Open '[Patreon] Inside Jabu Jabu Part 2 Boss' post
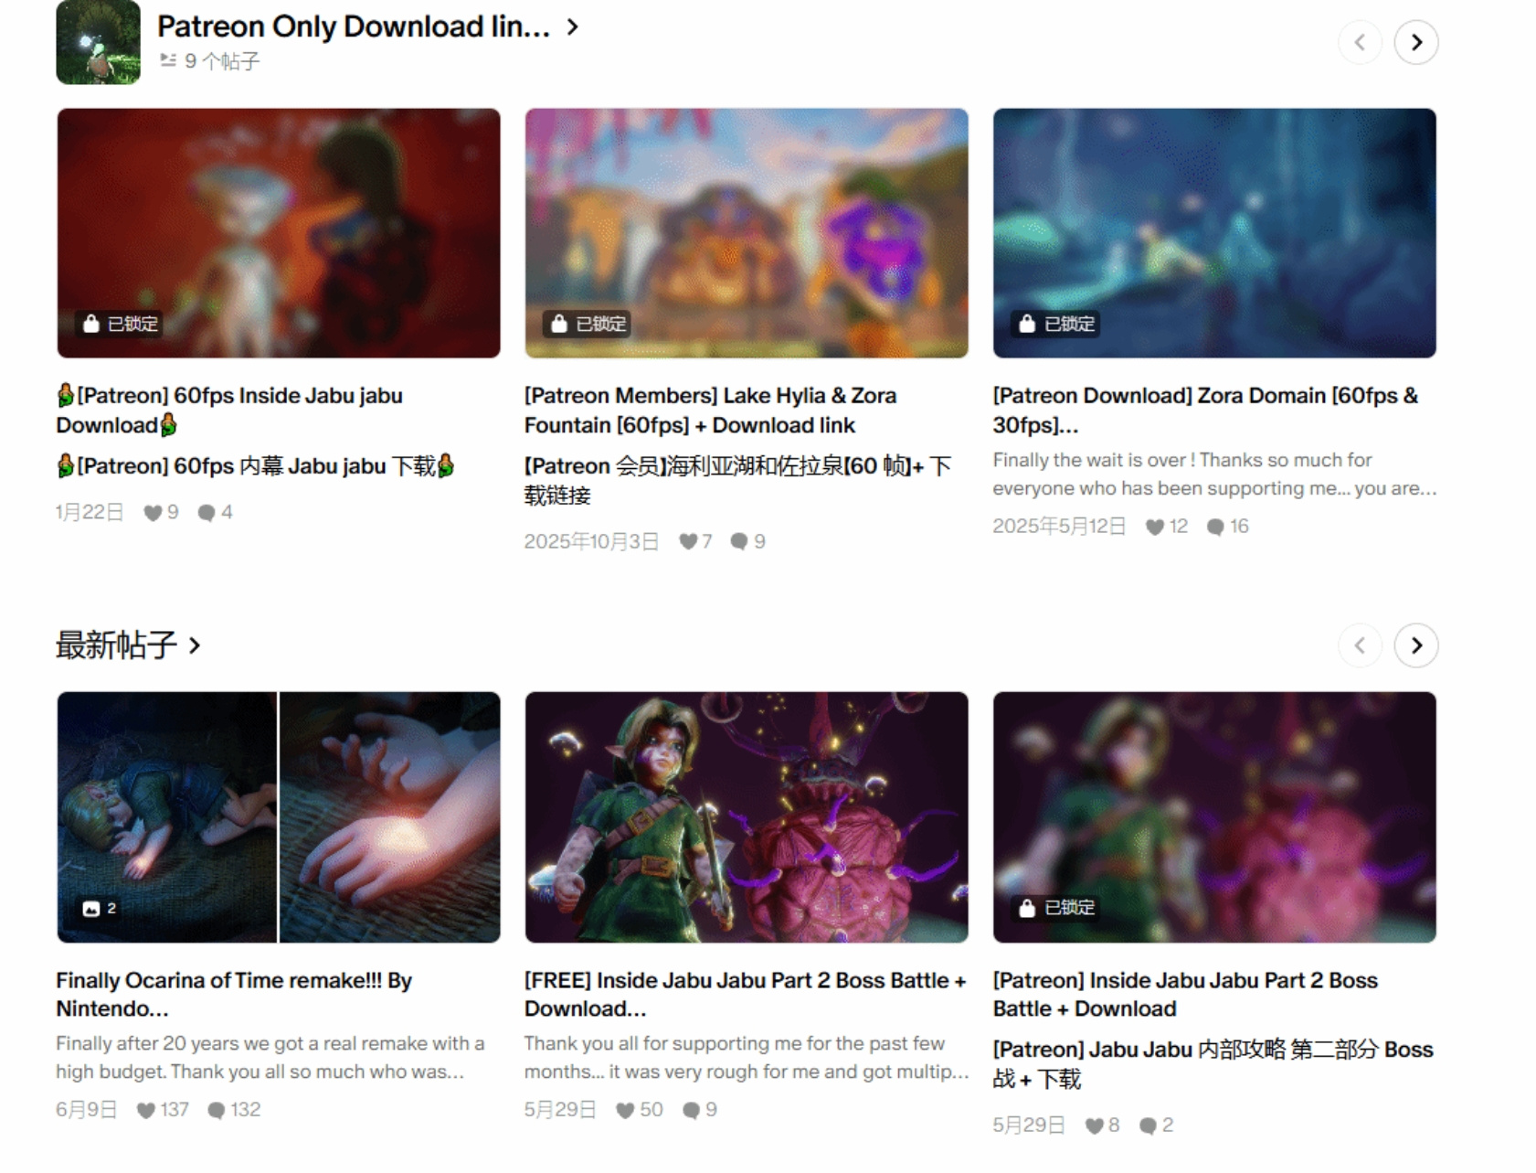The image size is (1536, 1173). click(1185, 995)
